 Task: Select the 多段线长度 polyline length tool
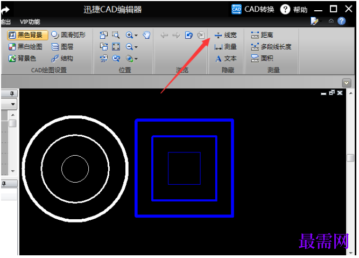click(x=272, y=47)
